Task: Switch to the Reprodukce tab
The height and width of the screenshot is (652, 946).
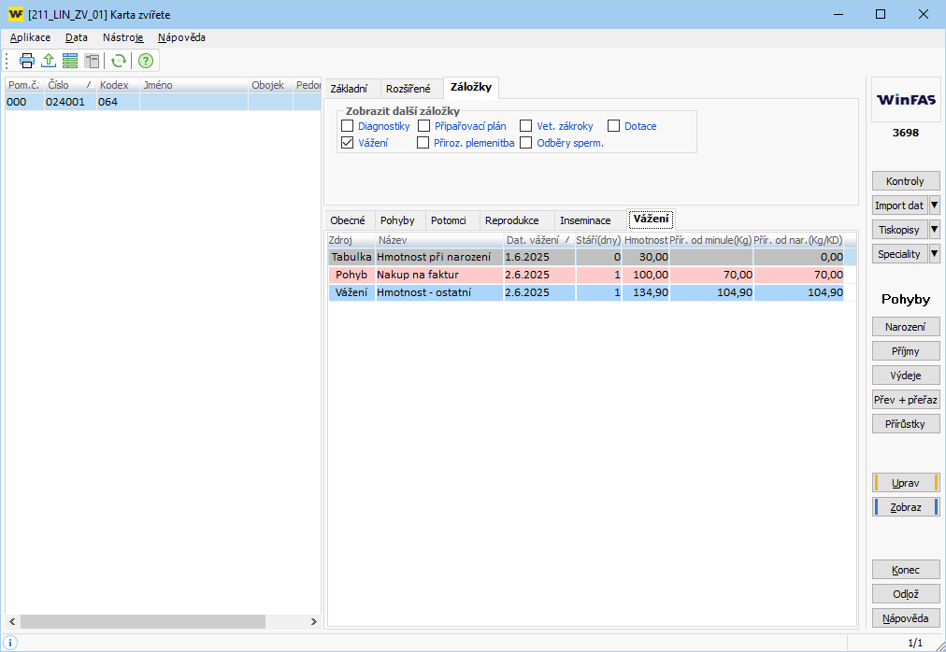Action: (x=511, y=220)
